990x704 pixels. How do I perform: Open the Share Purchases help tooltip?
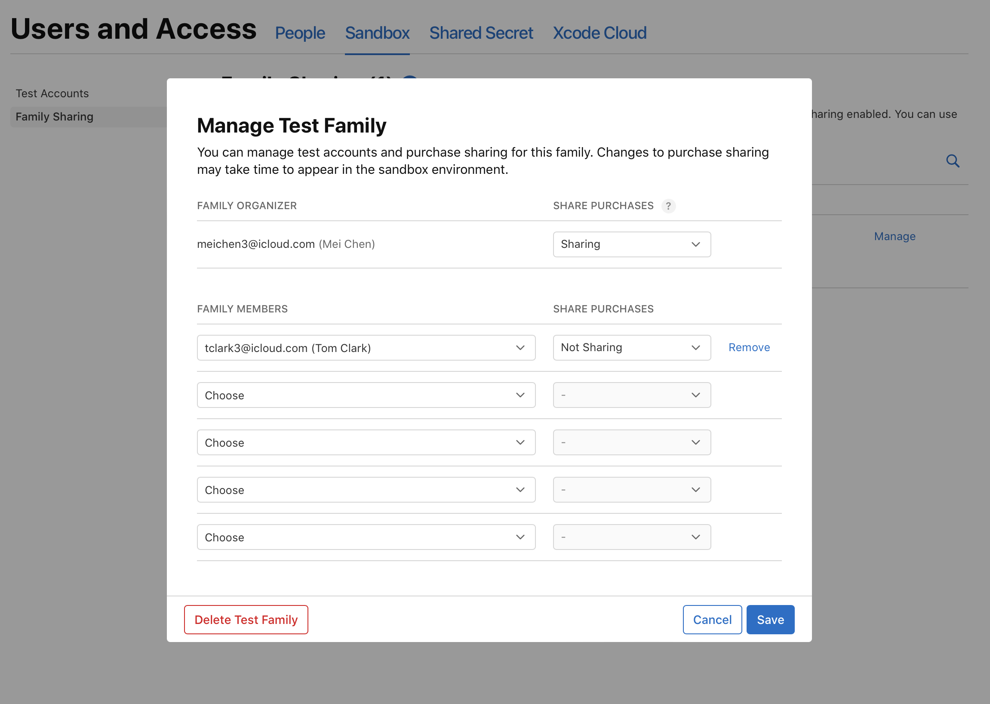pos(668,207)
